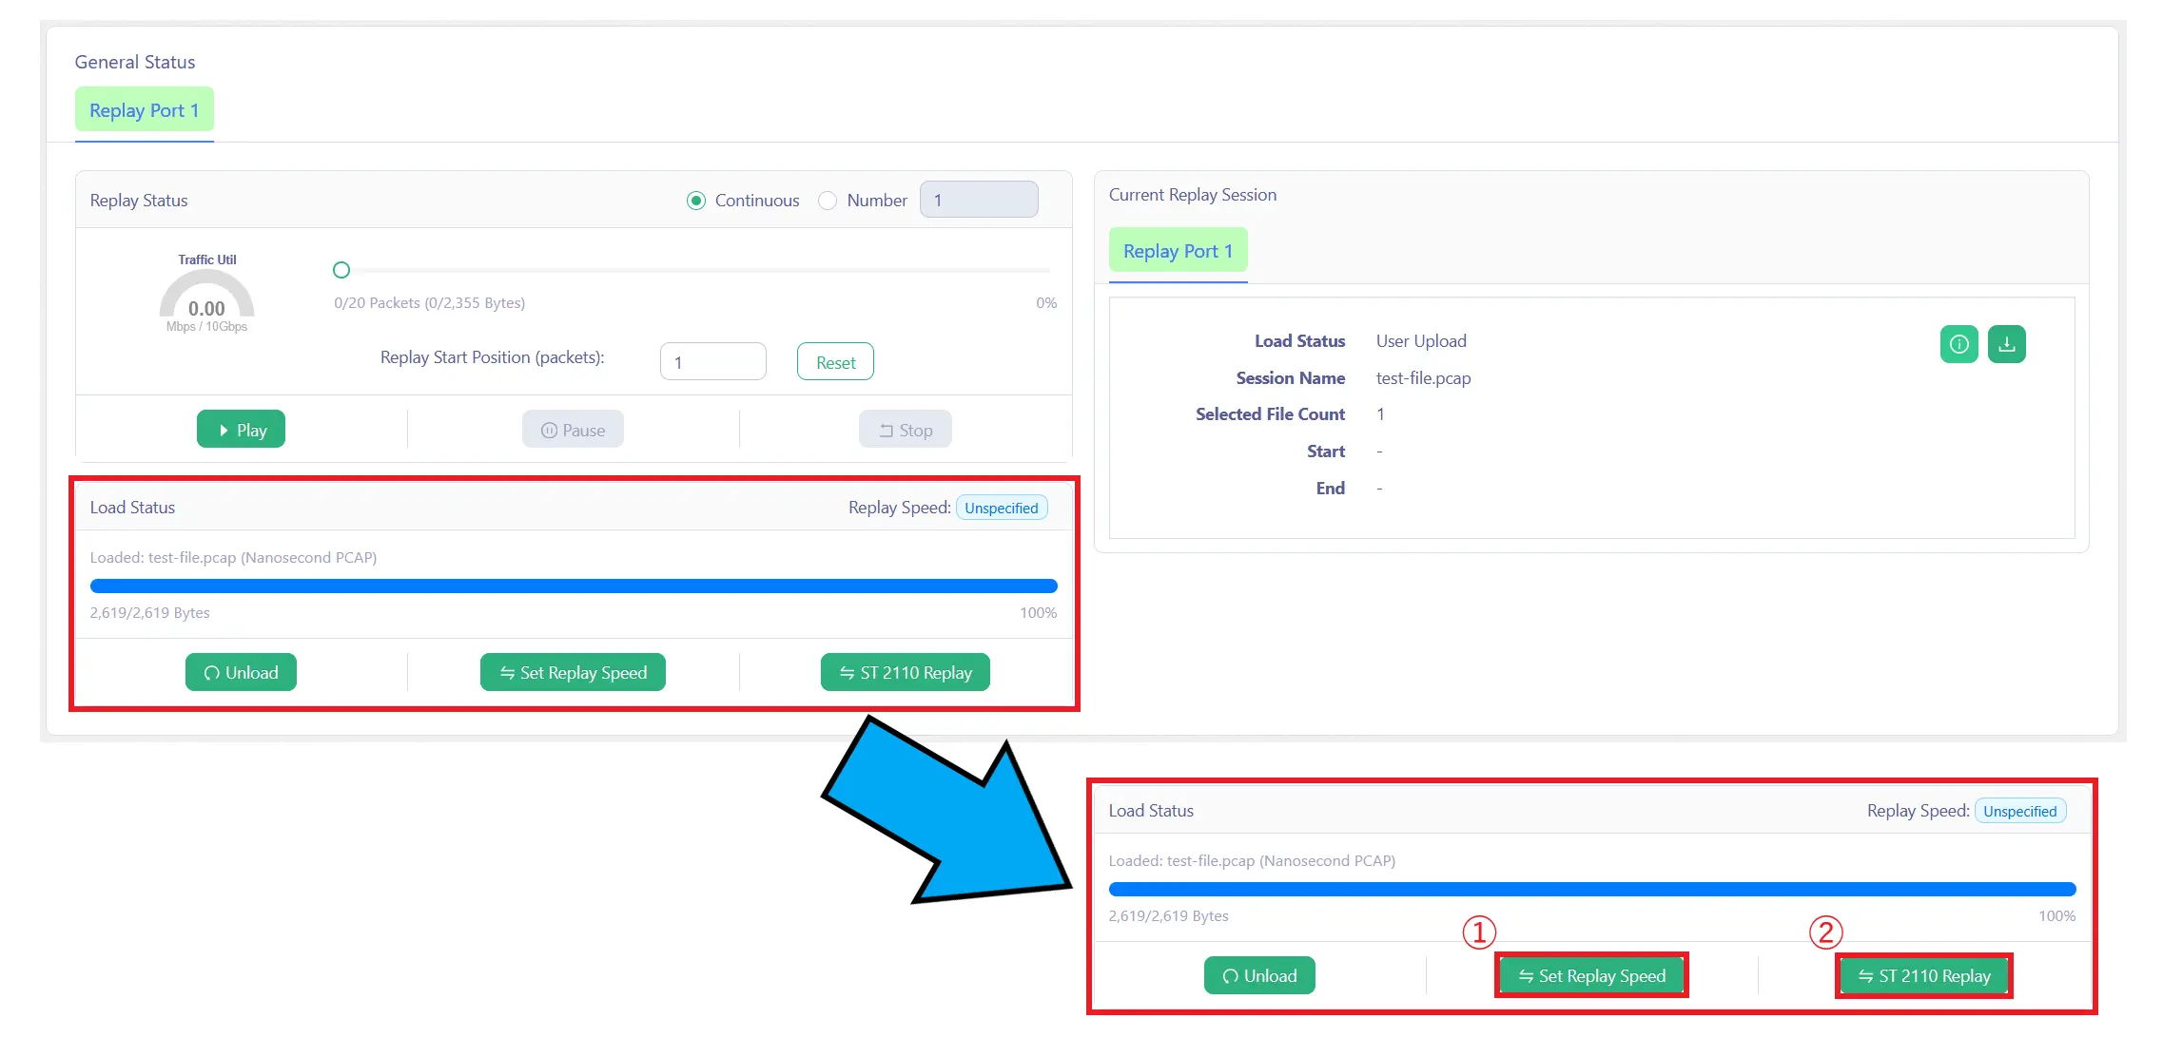The width and height of the screenshot is (2163, 1057).
Task: Open Replay Port 1 tab under General Status
Action: pos(145,110)
